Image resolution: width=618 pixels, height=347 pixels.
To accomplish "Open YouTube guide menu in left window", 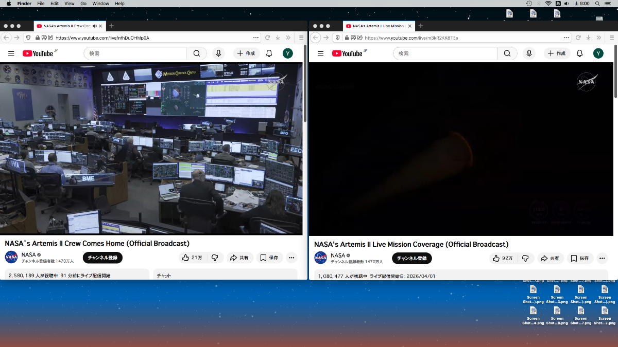I will tap(11, 53).
